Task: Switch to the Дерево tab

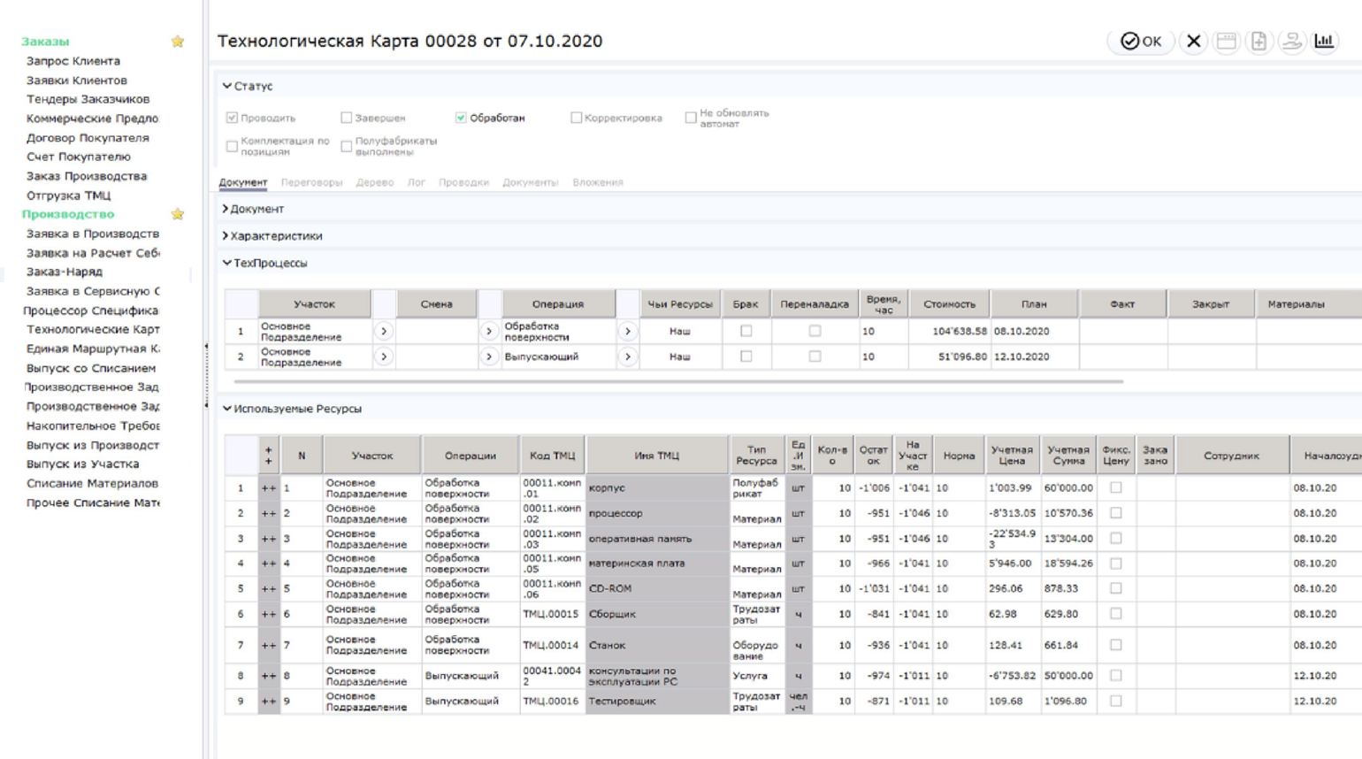Action: point(375,182)
